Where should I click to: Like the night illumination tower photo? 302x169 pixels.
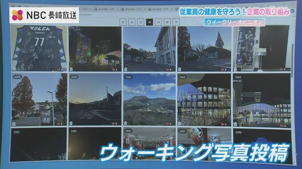(x=113, y=69)
